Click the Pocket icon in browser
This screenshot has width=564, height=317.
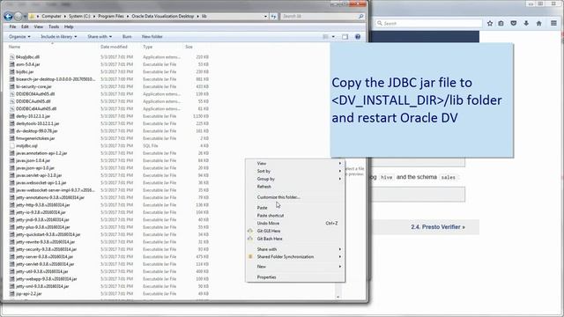click(x=514, y=24)
